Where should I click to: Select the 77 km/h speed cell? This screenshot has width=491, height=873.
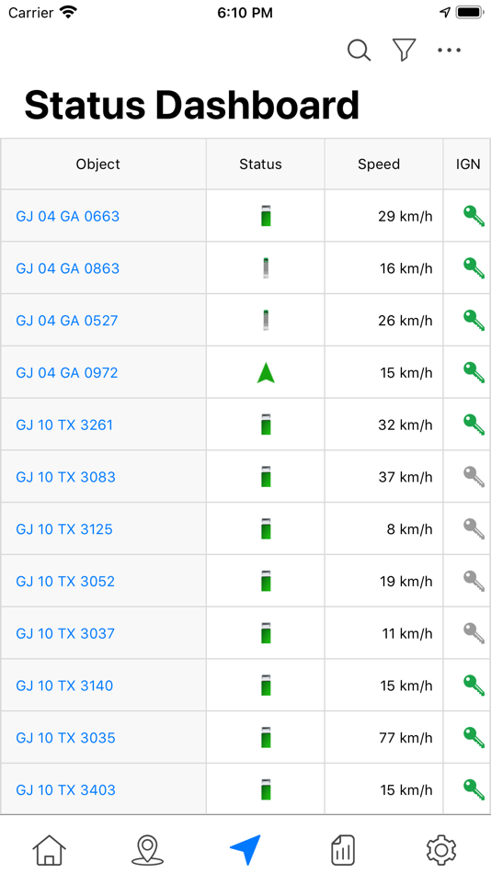[384, 738]
